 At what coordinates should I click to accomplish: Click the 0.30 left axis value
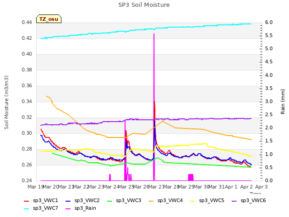point(27,133)
